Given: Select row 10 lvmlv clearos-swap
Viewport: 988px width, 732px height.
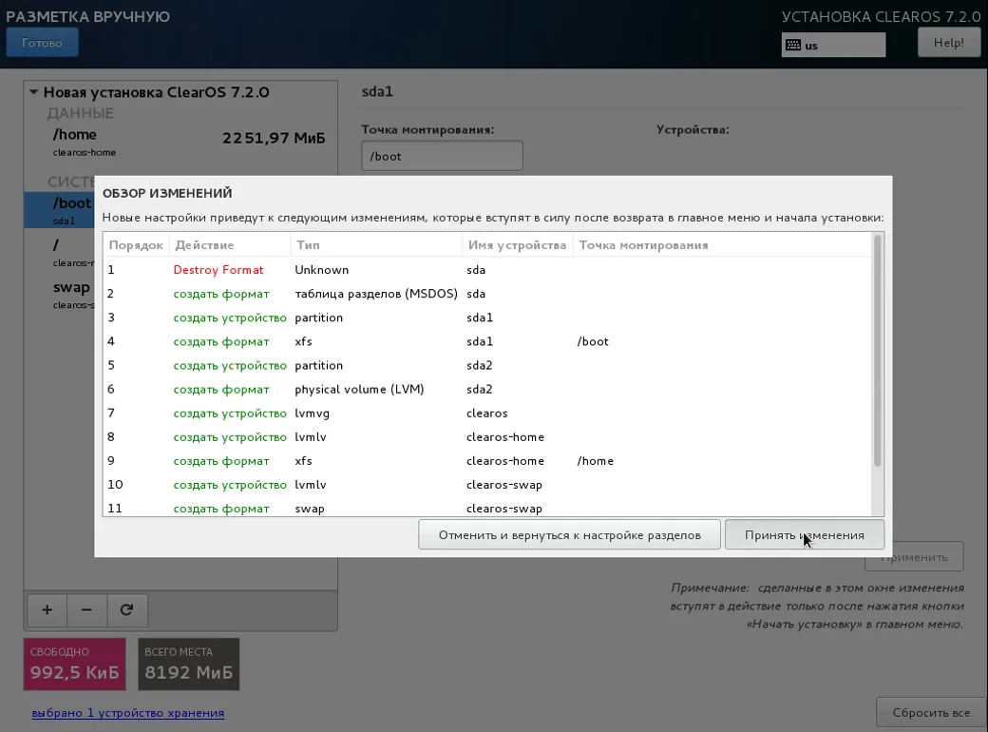Looking at the screenshot, I should point(487,485).
